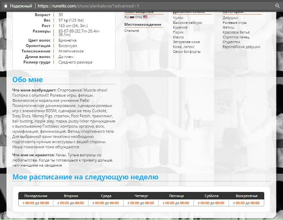Select the Пятница schedule column header
The width and height of the screenshot is (283, 220).
coord(176,196)
